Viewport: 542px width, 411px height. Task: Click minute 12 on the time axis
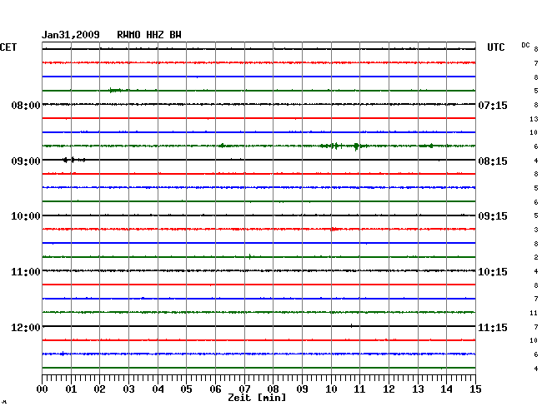pyautogui.click(x=389, y=389)
